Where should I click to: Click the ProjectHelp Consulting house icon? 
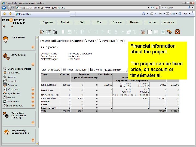point(7,132)
